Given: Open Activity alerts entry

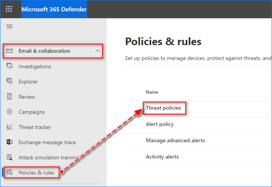Looking at the screenshot, I should point(162,157).
